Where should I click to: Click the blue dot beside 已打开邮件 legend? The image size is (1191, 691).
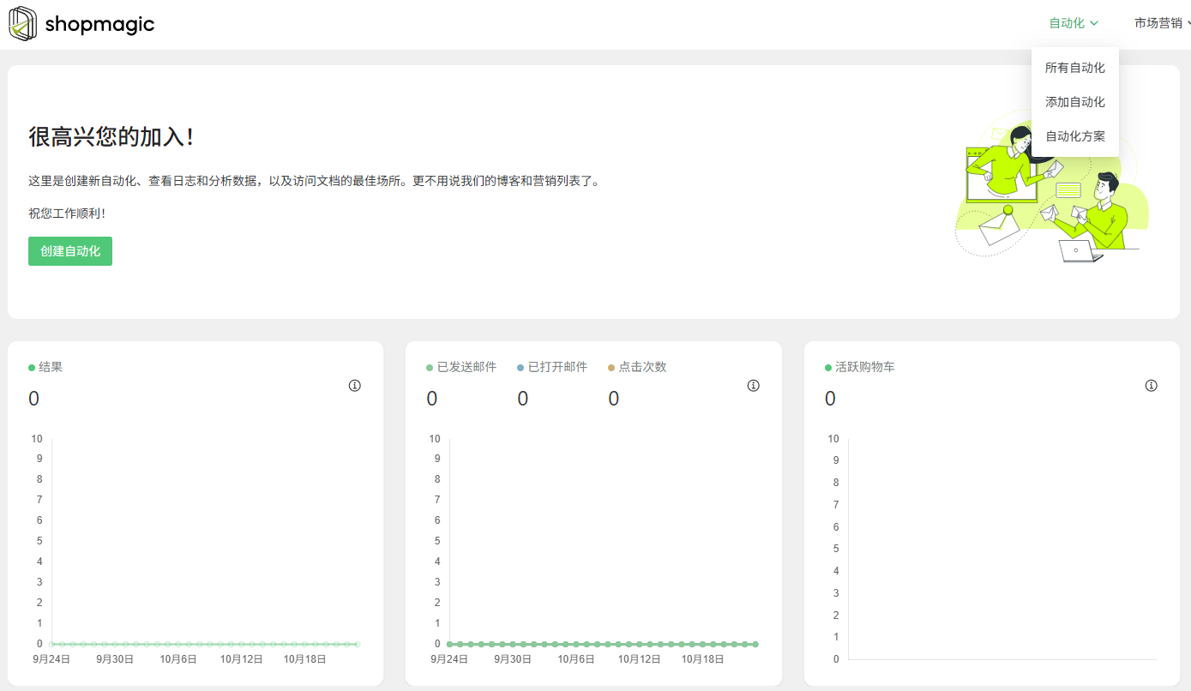pyautogui.click(x=520, y=367)
